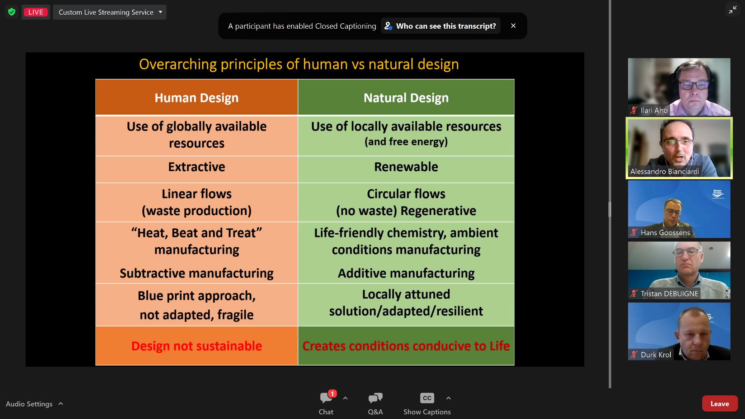
Task: Open the Q&A panel icon
Action: pyautogui.click(x=375, y=398)
